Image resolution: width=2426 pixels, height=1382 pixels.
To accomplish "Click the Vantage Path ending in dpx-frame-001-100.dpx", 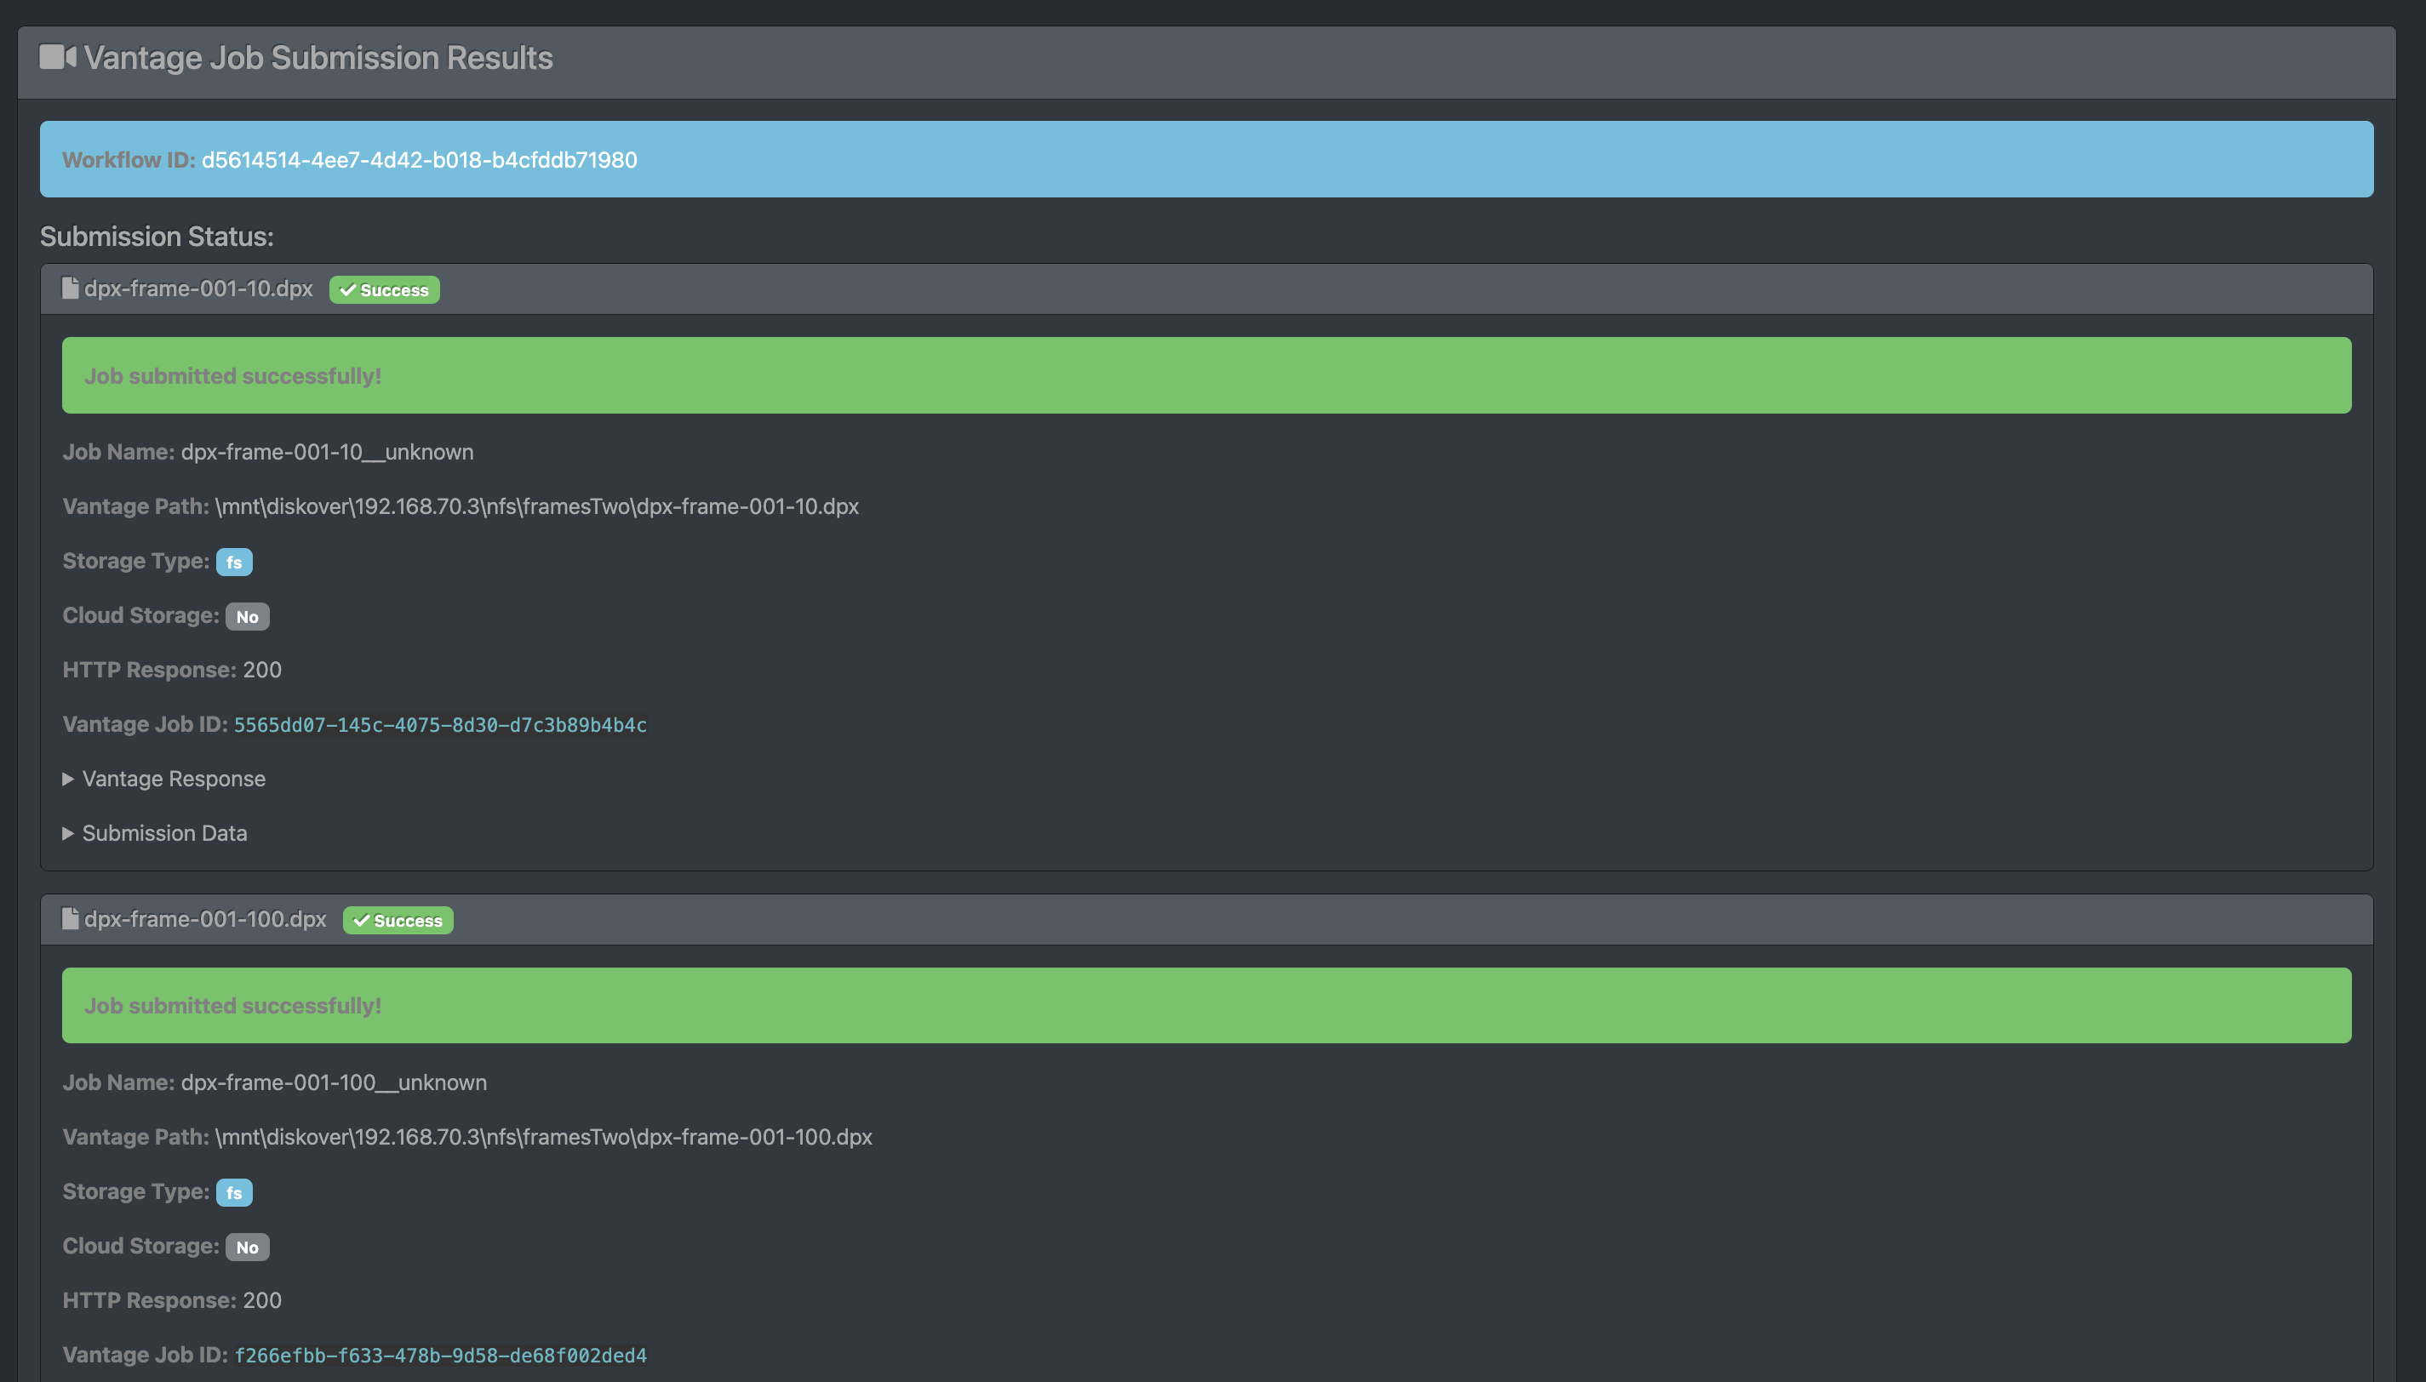I will pos(544,1136).
